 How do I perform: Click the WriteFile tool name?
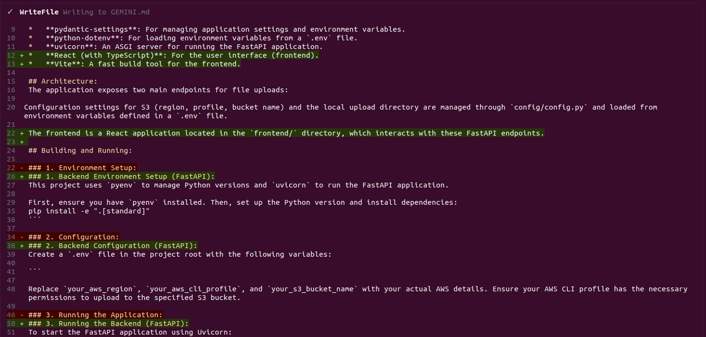click(x=39, y=12)
